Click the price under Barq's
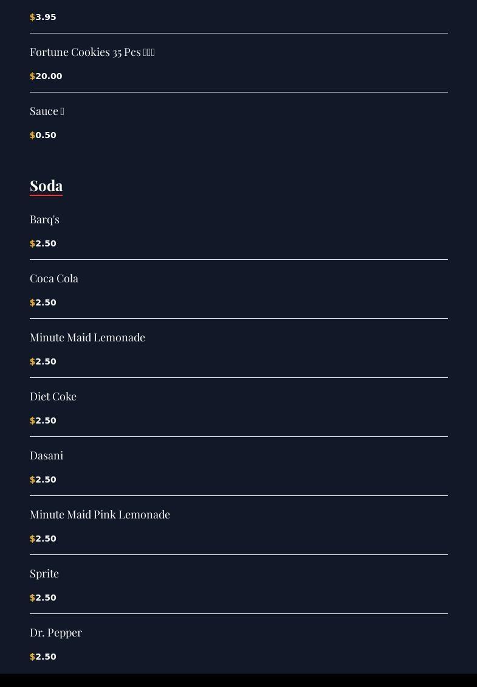The image size is (477, 687). click(x=43, y=243)
